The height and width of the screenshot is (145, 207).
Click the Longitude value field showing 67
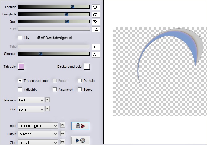(x=96, y=15)
